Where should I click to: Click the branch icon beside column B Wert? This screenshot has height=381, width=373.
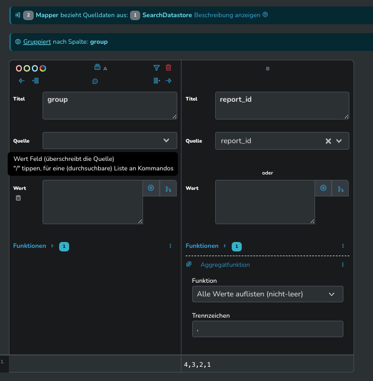coord(340,189)
